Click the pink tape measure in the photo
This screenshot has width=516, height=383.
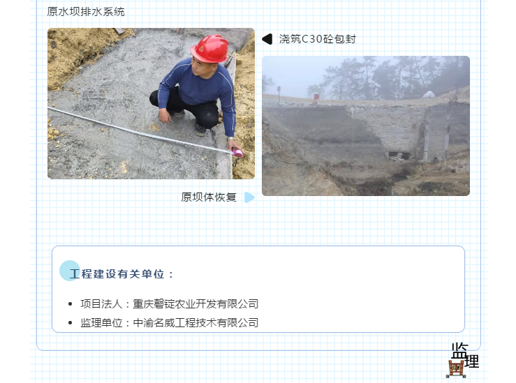tap(237, 153)
